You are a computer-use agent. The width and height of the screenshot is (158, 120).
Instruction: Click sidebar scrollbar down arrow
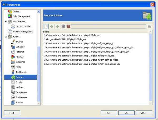click(x=38, y=103)
